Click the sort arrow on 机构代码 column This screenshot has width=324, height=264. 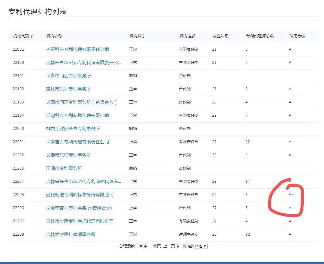point(32,36)
